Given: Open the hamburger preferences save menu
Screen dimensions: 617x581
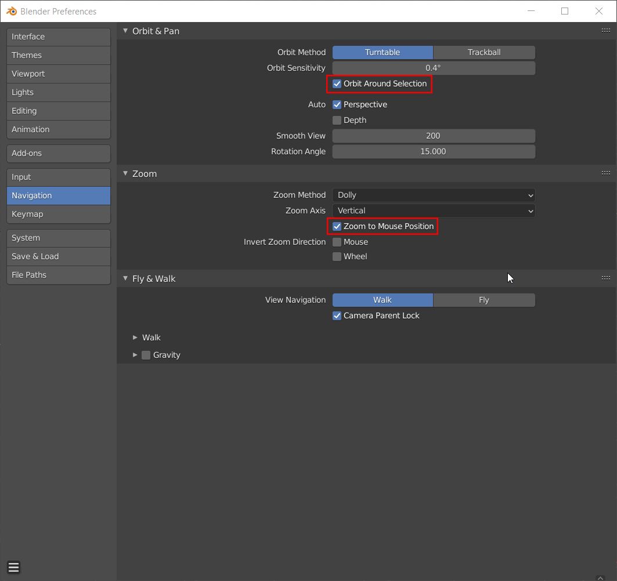Looking at the screenshot, I should [14, 567].
